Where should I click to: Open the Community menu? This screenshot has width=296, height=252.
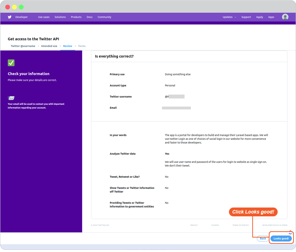click(104, 17)
